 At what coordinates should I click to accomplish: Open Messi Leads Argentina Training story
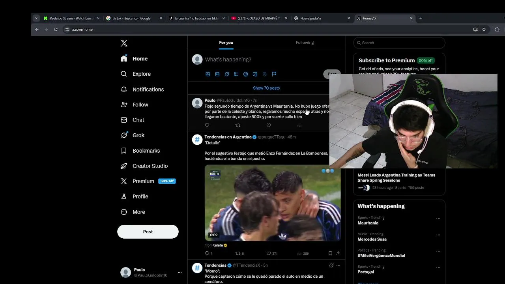coord(396,177)
